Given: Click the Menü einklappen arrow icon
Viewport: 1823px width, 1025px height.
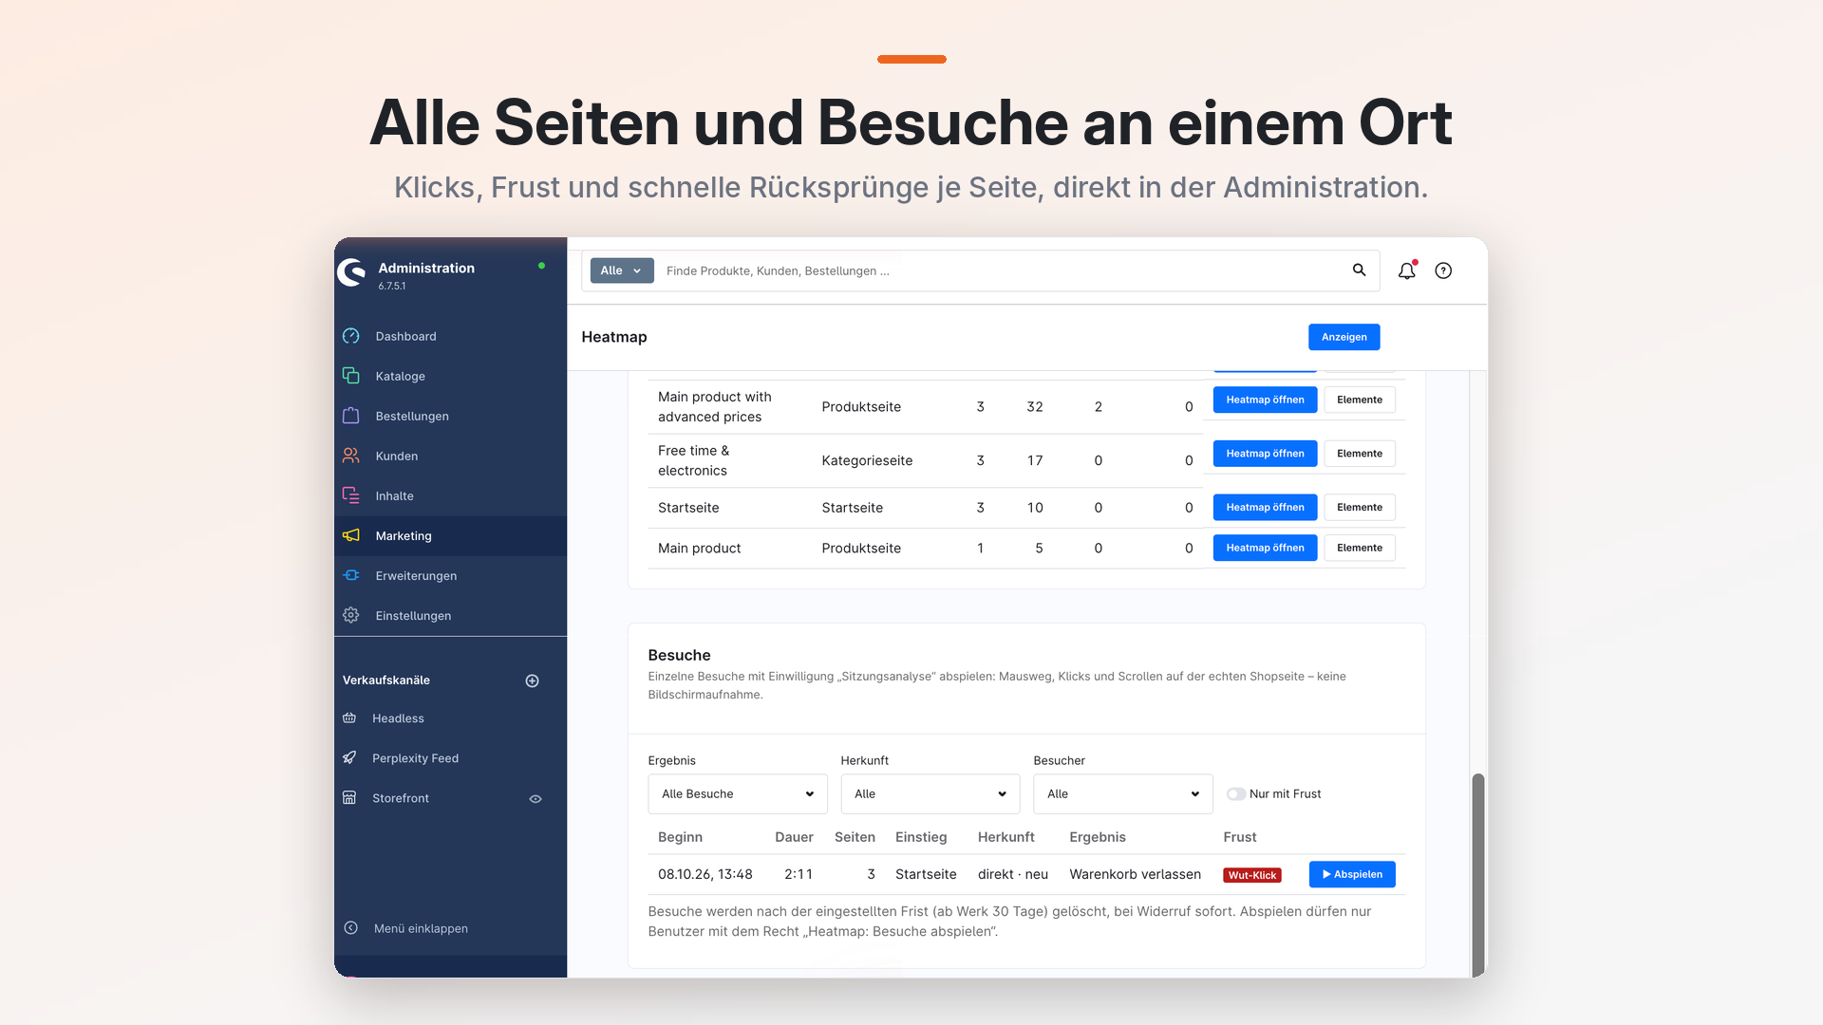Looking at the screenshot, I should (x=351, y=928).
